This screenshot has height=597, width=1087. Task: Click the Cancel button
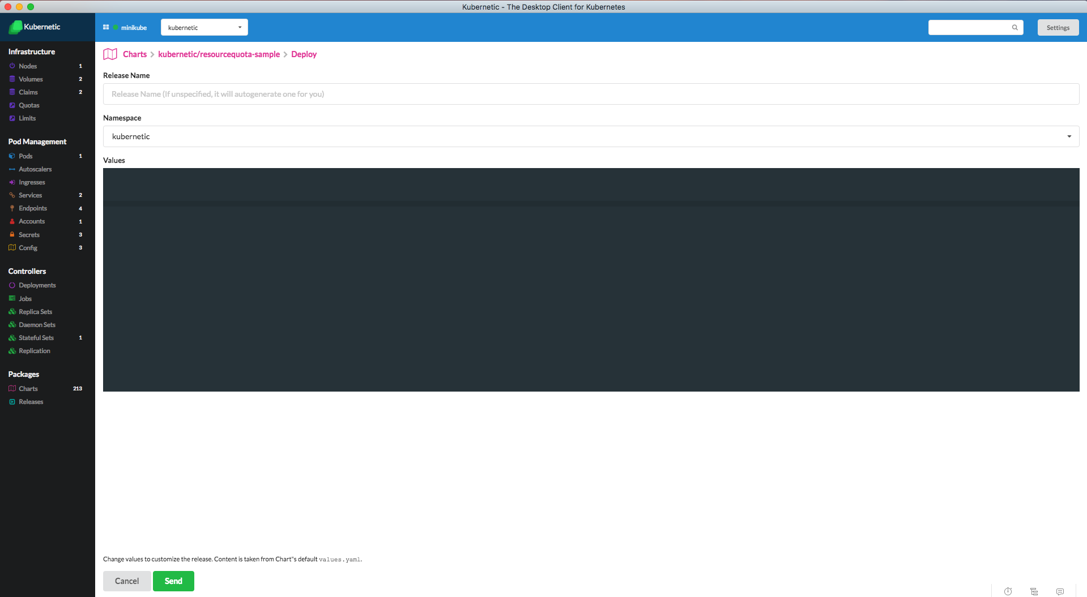tap(127, 581)
